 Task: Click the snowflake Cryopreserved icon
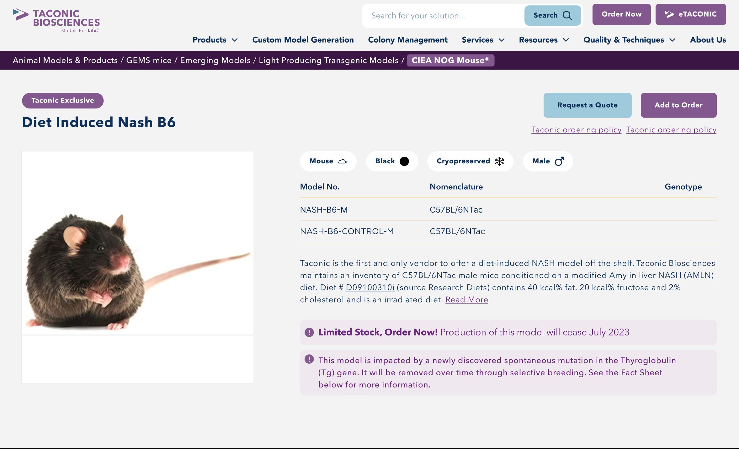click(x=499, y=161)
